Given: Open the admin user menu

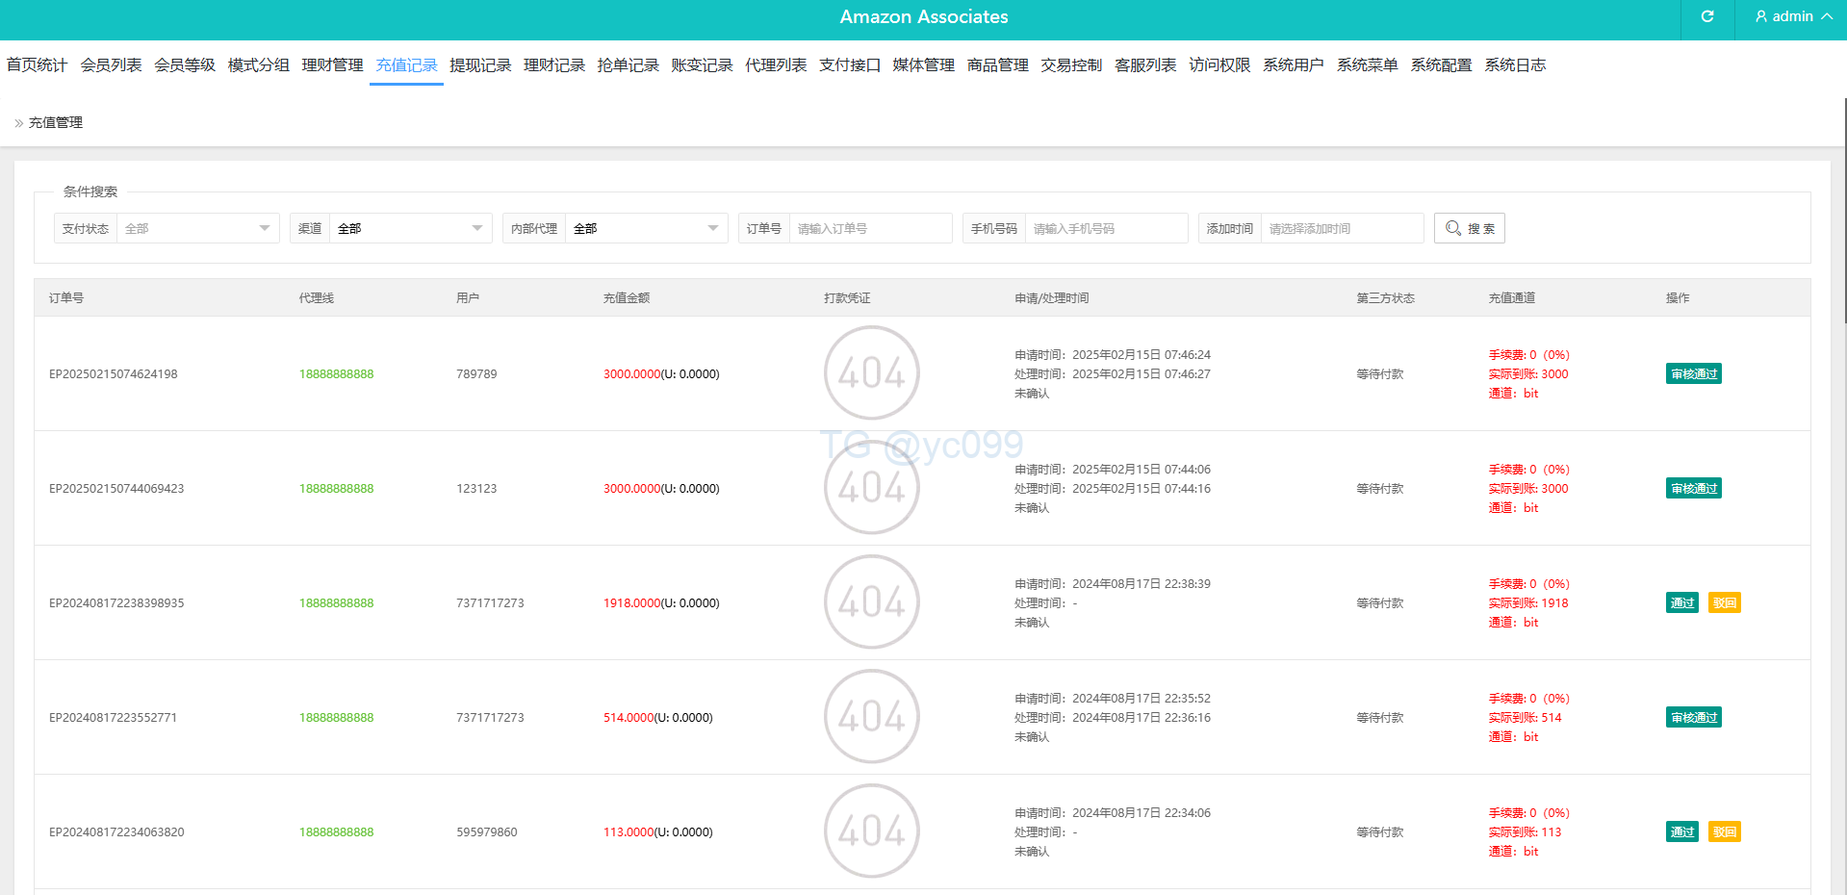Looking at the screenshot, I should (1792, 16).
